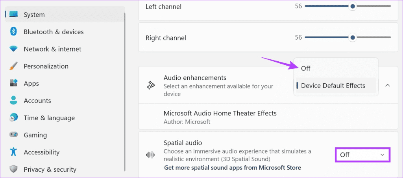Click the Left channel value 56
This screenshot has width=403, height=178.
tap(298, 6)
